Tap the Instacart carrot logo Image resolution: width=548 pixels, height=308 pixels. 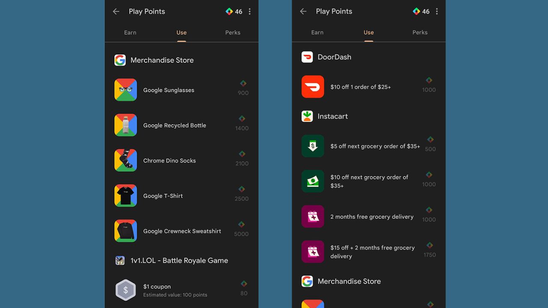(307, 116)
